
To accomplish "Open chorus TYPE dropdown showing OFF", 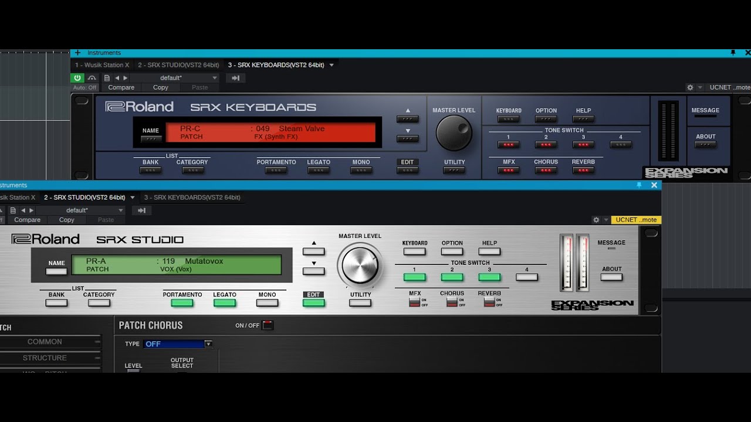I will coord(178,344).
